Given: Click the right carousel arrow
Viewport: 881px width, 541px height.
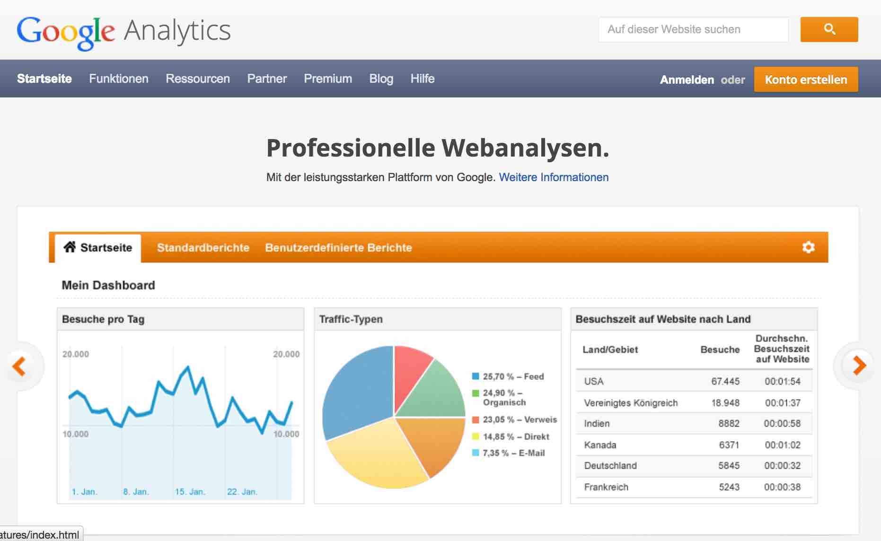Looking at the screenshot, I should click(858, 366).
